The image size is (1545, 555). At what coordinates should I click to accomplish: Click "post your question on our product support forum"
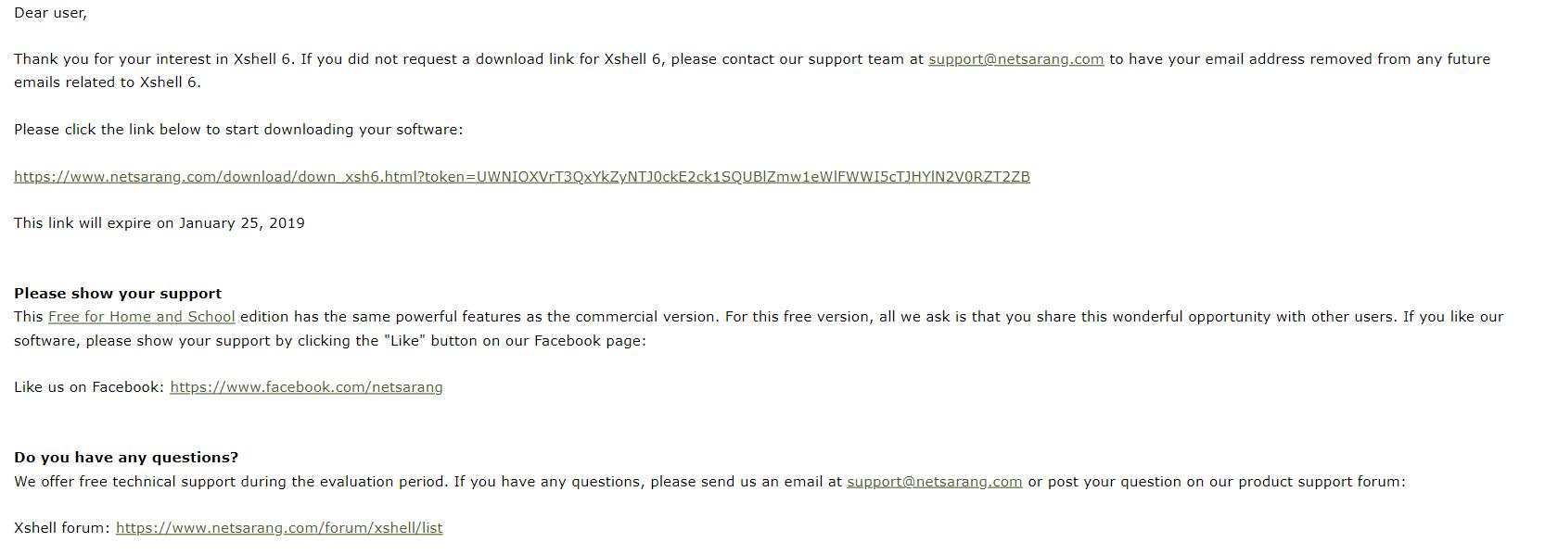[x=1226, y=482]
